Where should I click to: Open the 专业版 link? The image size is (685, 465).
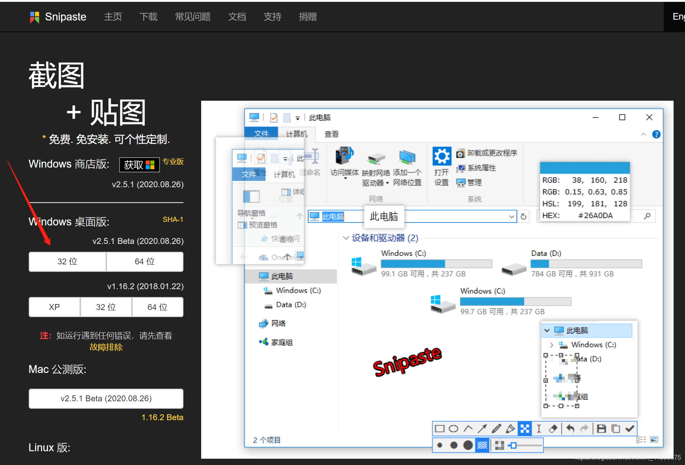tap(173, 161)
